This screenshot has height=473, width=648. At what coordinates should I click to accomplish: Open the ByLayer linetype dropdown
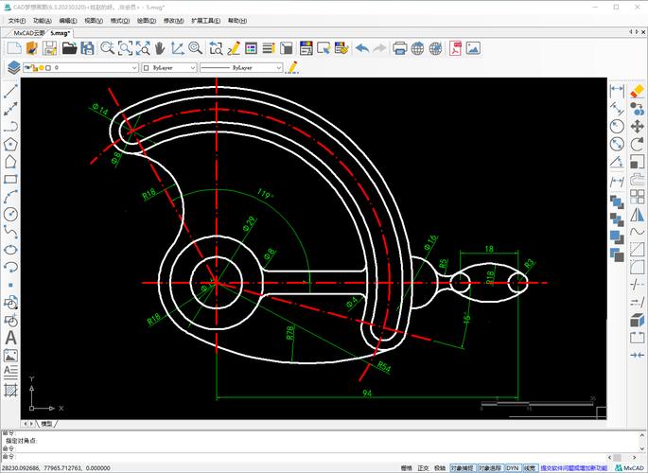click(x=241, y=67)
